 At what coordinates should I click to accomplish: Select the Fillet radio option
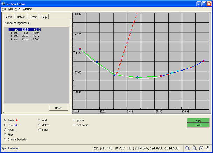pos(5,134)
